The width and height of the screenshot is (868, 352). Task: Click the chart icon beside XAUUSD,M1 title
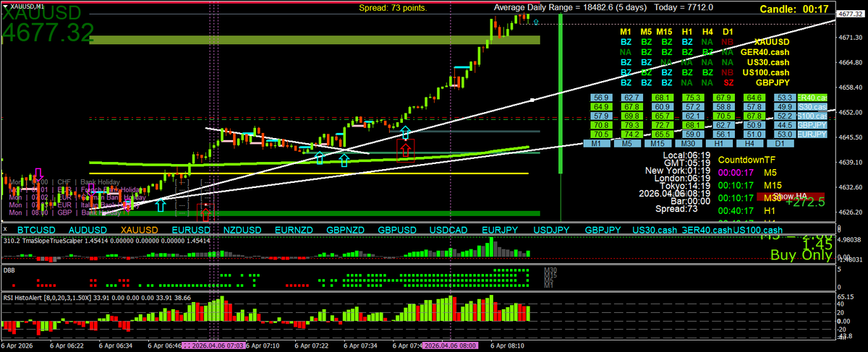pyautogui.click(x=5, y=5)
